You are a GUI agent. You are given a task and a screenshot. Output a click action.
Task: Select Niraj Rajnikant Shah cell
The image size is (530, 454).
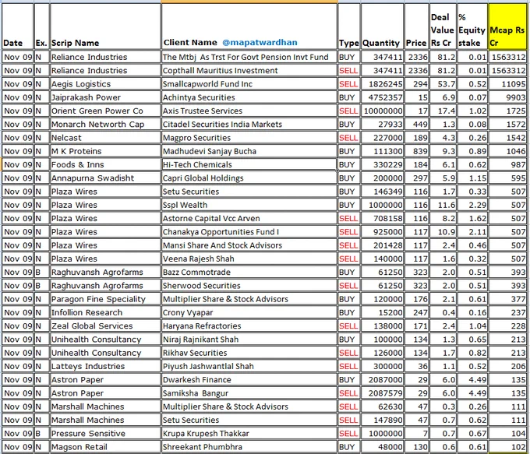249,340
